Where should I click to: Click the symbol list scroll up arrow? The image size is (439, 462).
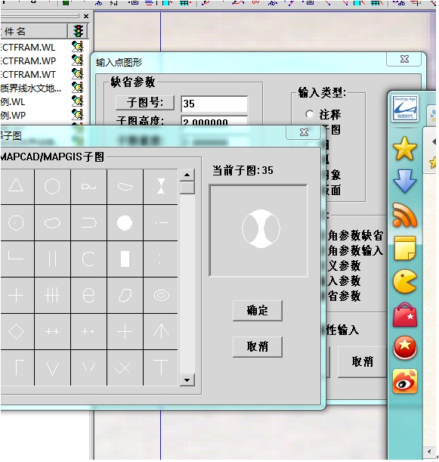187,175
